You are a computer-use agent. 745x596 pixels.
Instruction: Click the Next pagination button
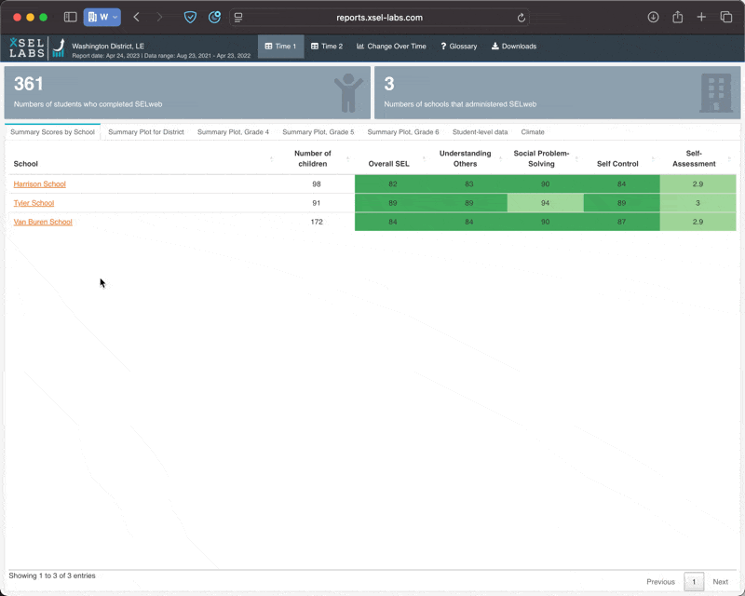pyautogui.click(x=720, y=582)
